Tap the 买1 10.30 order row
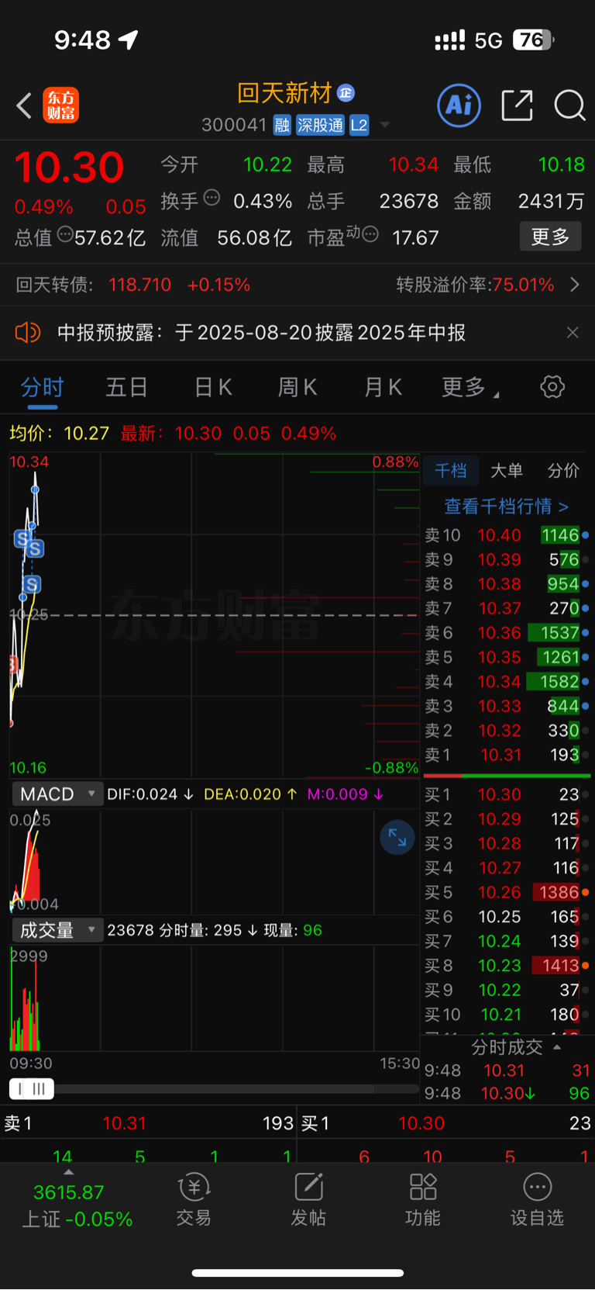The image size is (595, 1290). 507,794
